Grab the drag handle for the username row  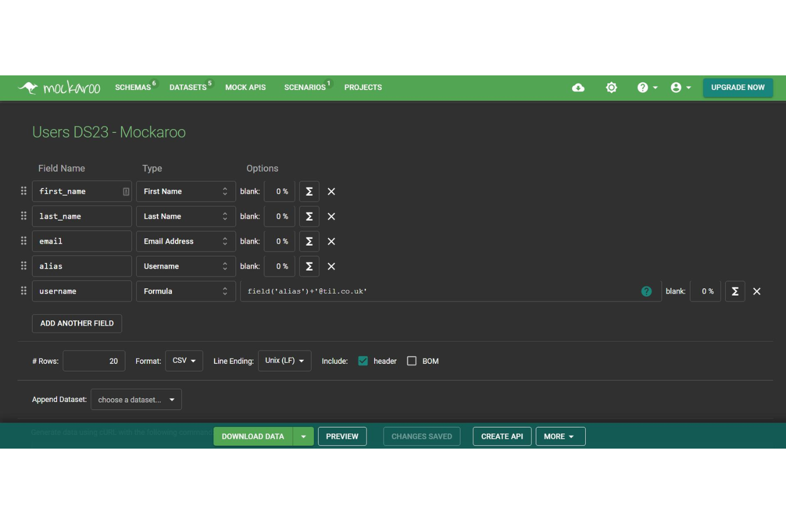coord(23,291)
